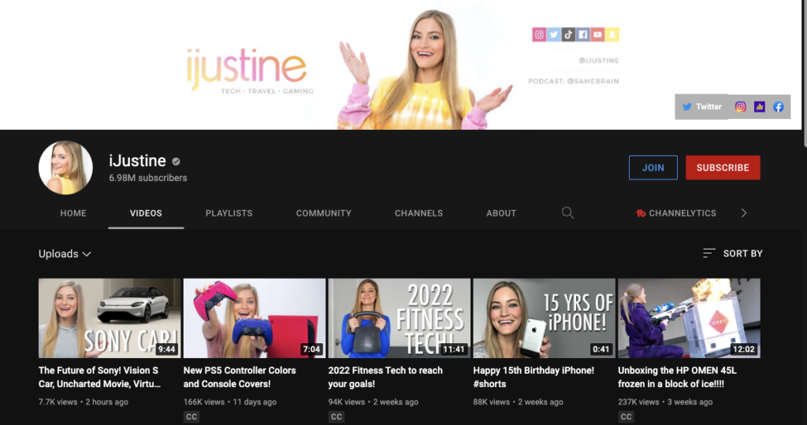Click title 'The Future of Sony! Vision S Car'
The height and width of the screenshot is (425, 807).
(100, 377)
